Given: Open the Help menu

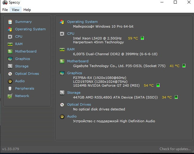Looking at the screenshot, I should 27,10.
